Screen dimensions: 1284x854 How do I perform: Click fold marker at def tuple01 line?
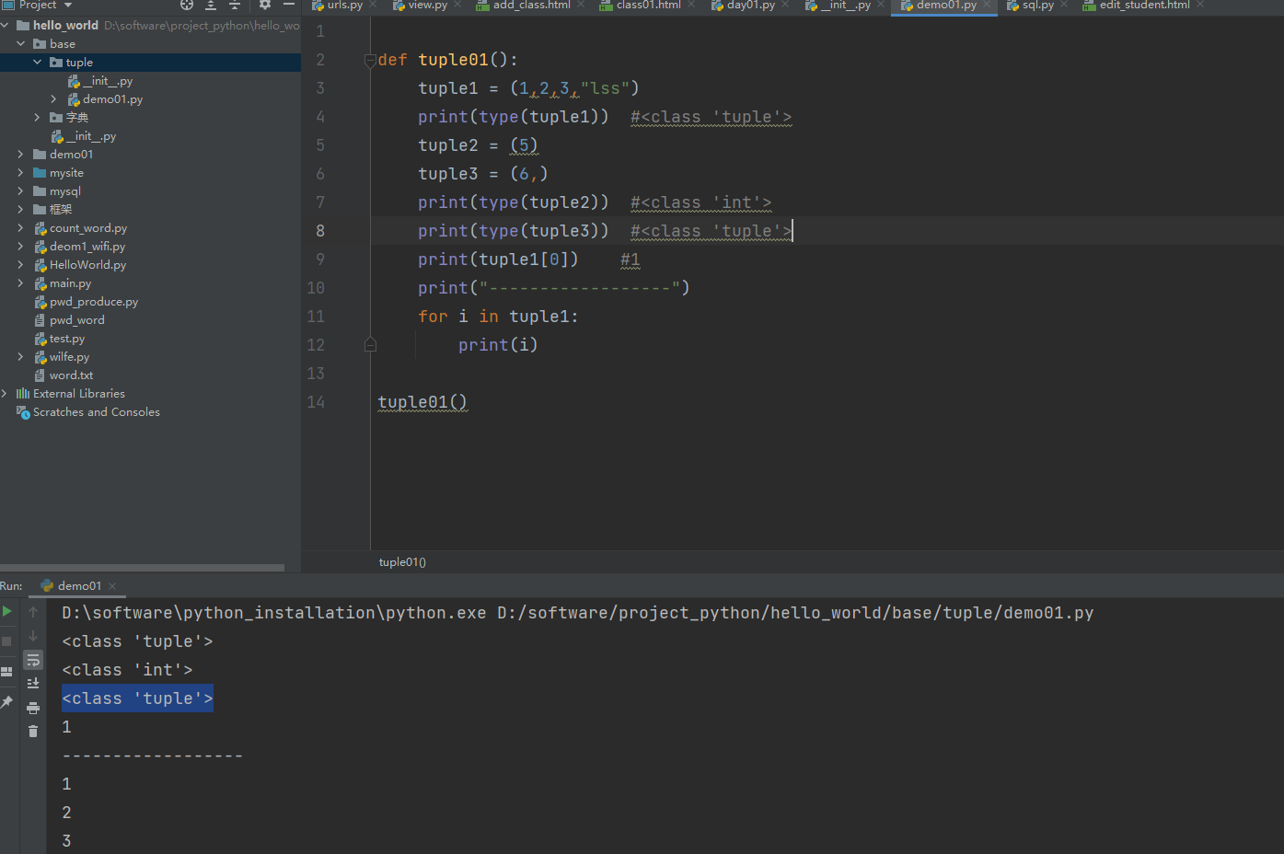[x=370, y=61]
